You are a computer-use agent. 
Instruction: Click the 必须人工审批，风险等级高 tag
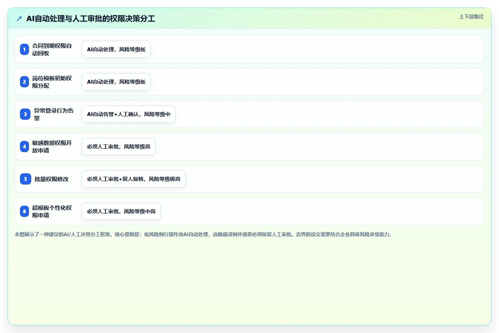coord(119,147)
